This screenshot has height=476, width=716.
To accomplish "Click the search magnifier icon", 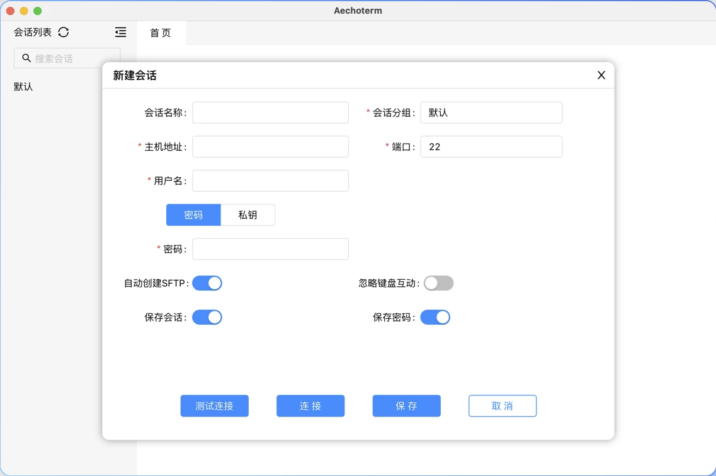I will [x=26, y=58].
